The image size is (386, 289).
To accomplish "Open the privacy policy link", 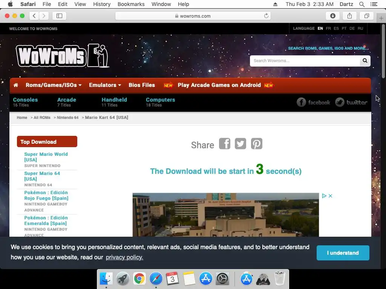I will (124, 257).
